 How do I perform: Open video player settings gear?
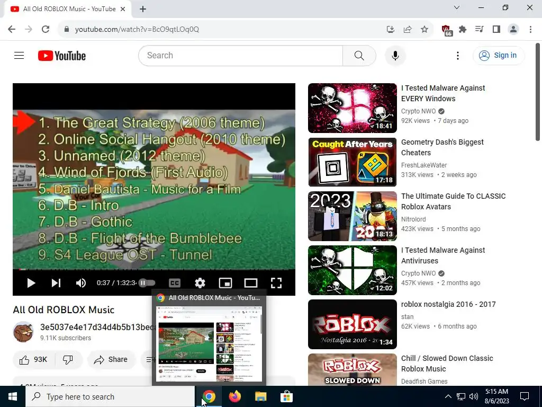tap(200, 283)
